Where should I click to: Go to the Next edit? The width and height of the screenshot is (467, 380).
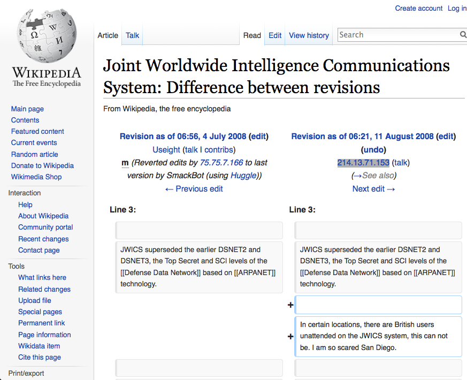(373, 189)
